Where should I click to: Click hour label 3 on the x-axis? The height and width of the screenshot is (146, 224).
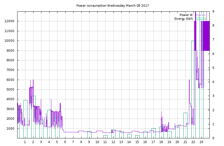(x=41, y=142)
